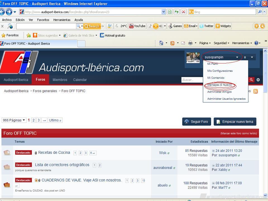
Task: Click Marcar este foro como leído link
Action: 239,133
